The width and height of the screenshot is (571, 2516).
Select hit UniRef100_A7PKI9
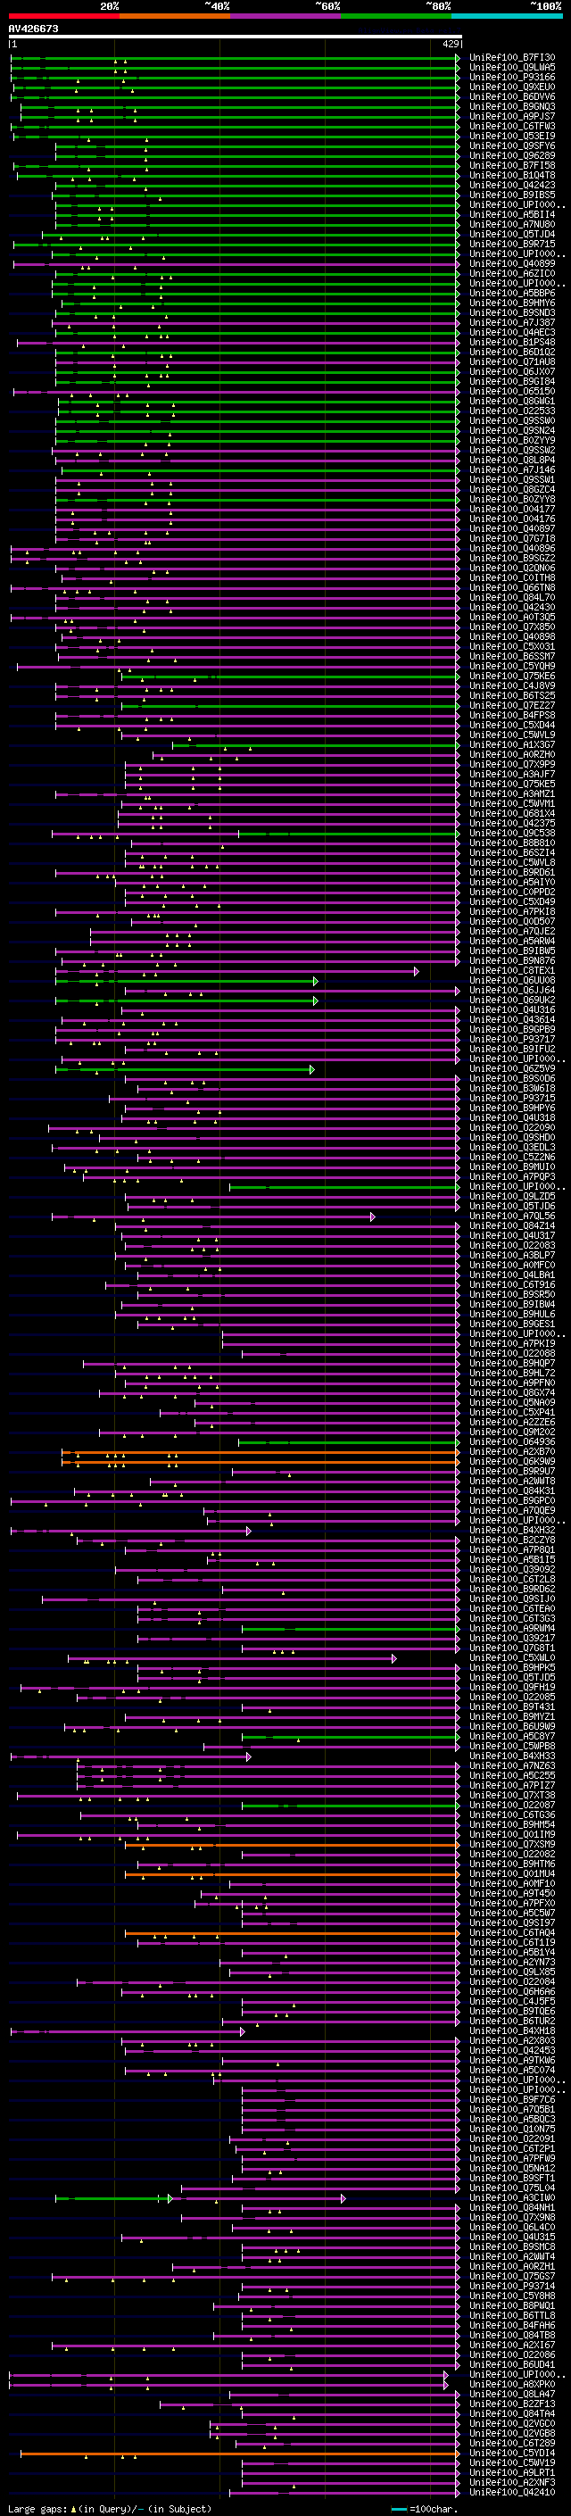[512, 1343]
